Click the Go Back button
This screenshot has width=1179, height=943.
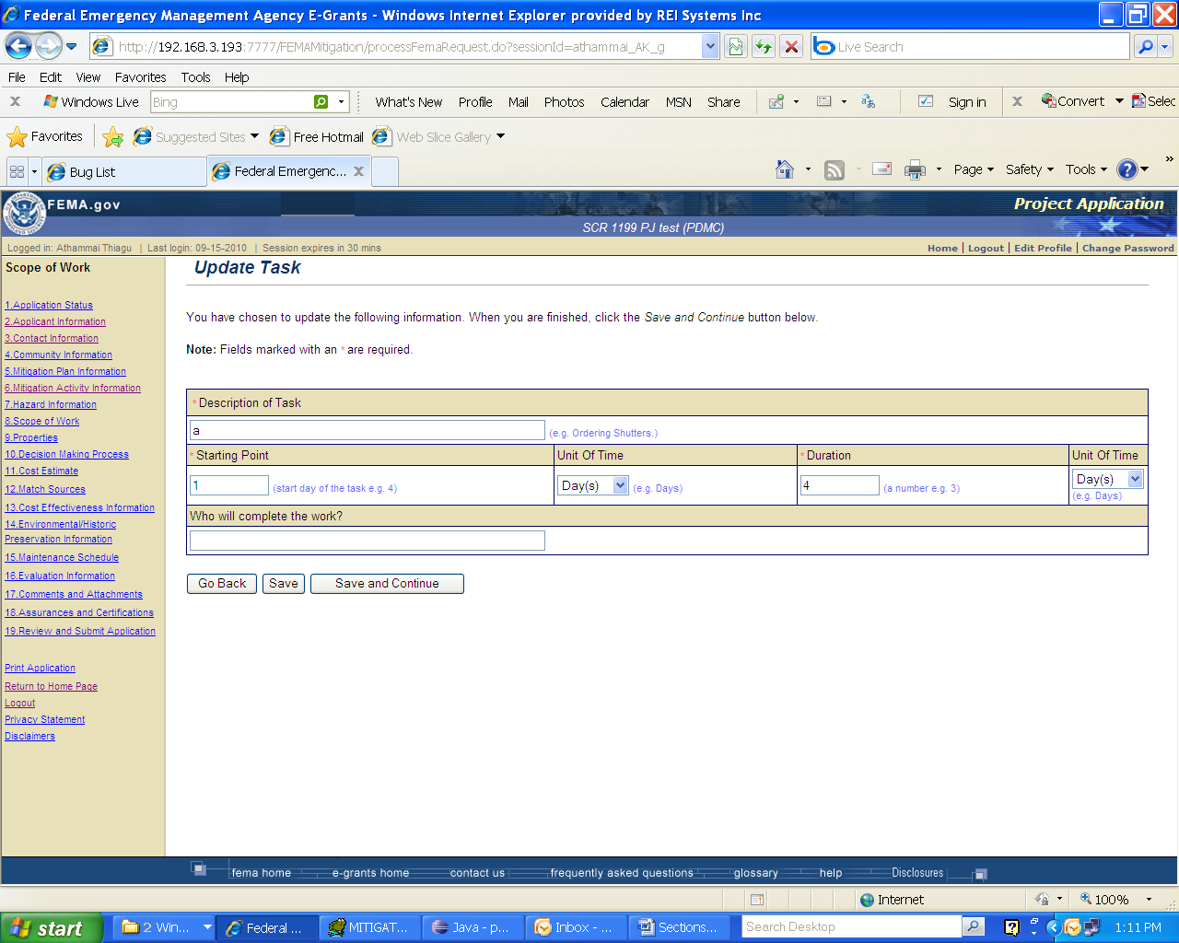[222, 584]
